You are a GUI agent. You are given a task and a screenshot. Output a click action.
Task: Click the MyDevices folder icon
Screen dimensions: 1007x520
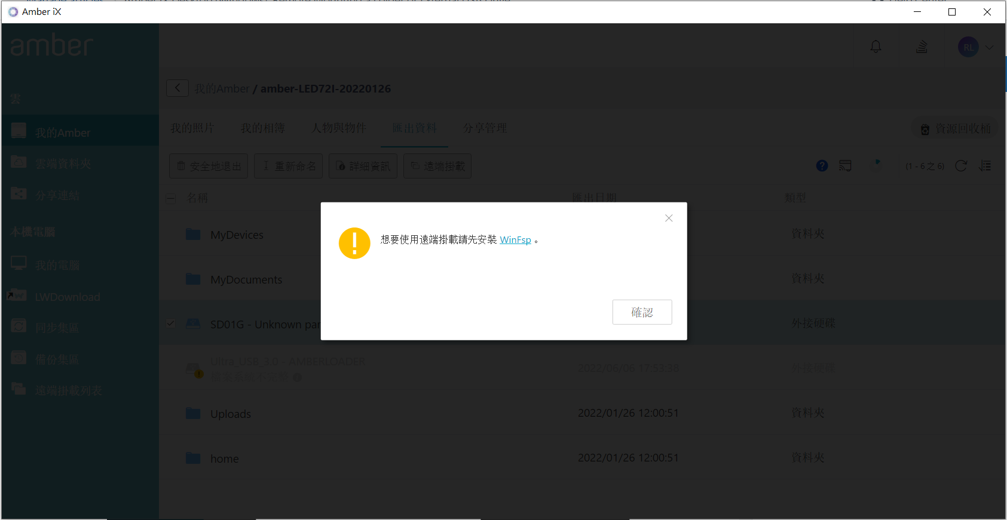(193, 234)
